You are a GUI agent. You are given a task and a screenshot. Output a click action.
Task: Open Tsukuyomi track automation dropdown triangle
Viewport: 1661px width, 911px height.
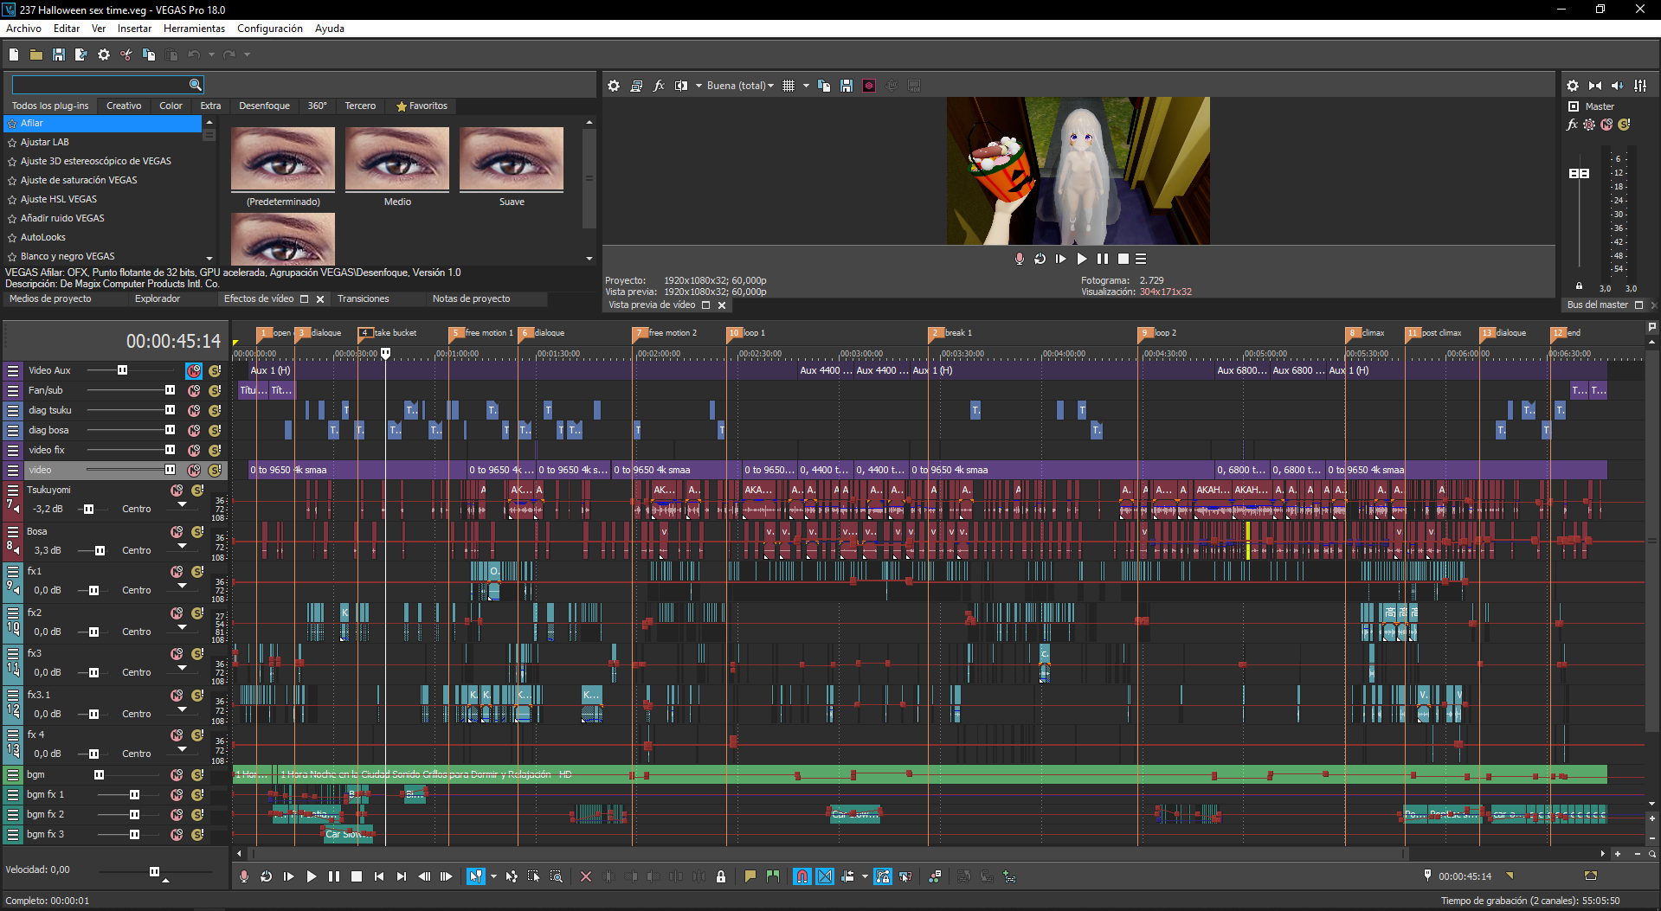(x=182, y=504)
